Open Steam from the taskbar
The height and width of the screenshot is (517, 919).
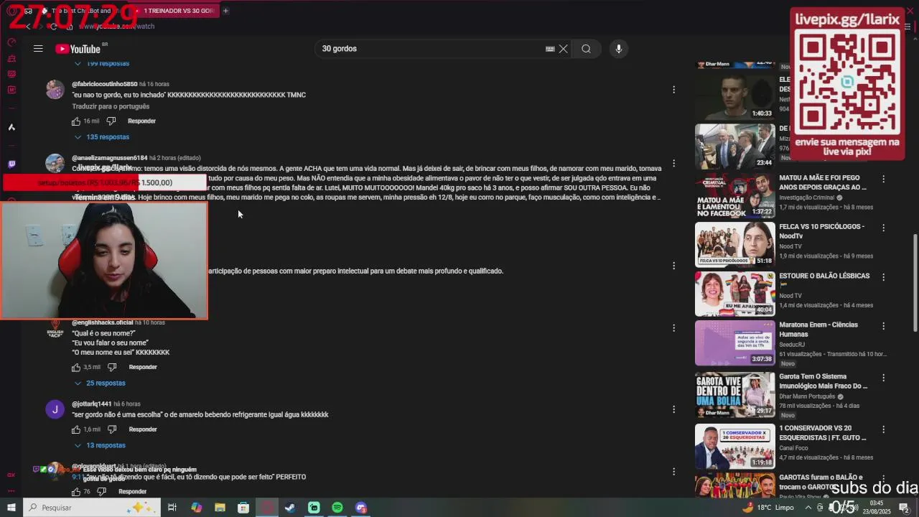[x=290, y=508]
